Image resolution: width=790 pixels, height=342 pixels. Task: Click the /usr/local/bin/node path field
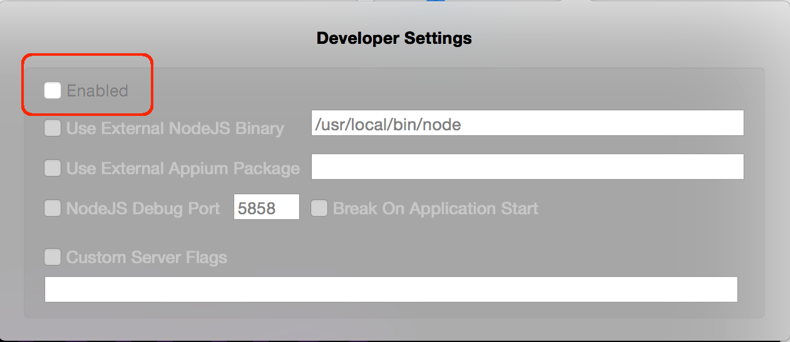528,123
